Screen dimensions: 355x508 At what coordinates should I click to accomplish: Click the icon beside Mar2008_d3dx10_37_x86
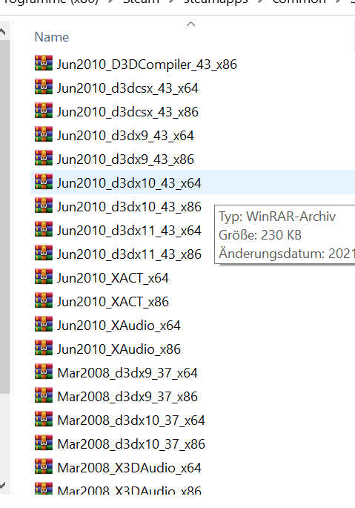[44, 443]
